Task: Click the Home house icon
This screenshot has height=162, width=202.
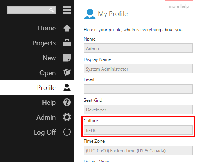Action: (x=67, y=28)
